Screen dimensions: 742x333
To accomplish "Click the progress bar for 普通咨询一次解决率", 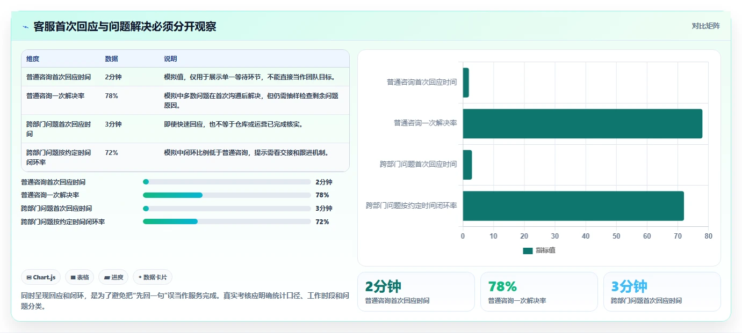I will coord(227,195).
